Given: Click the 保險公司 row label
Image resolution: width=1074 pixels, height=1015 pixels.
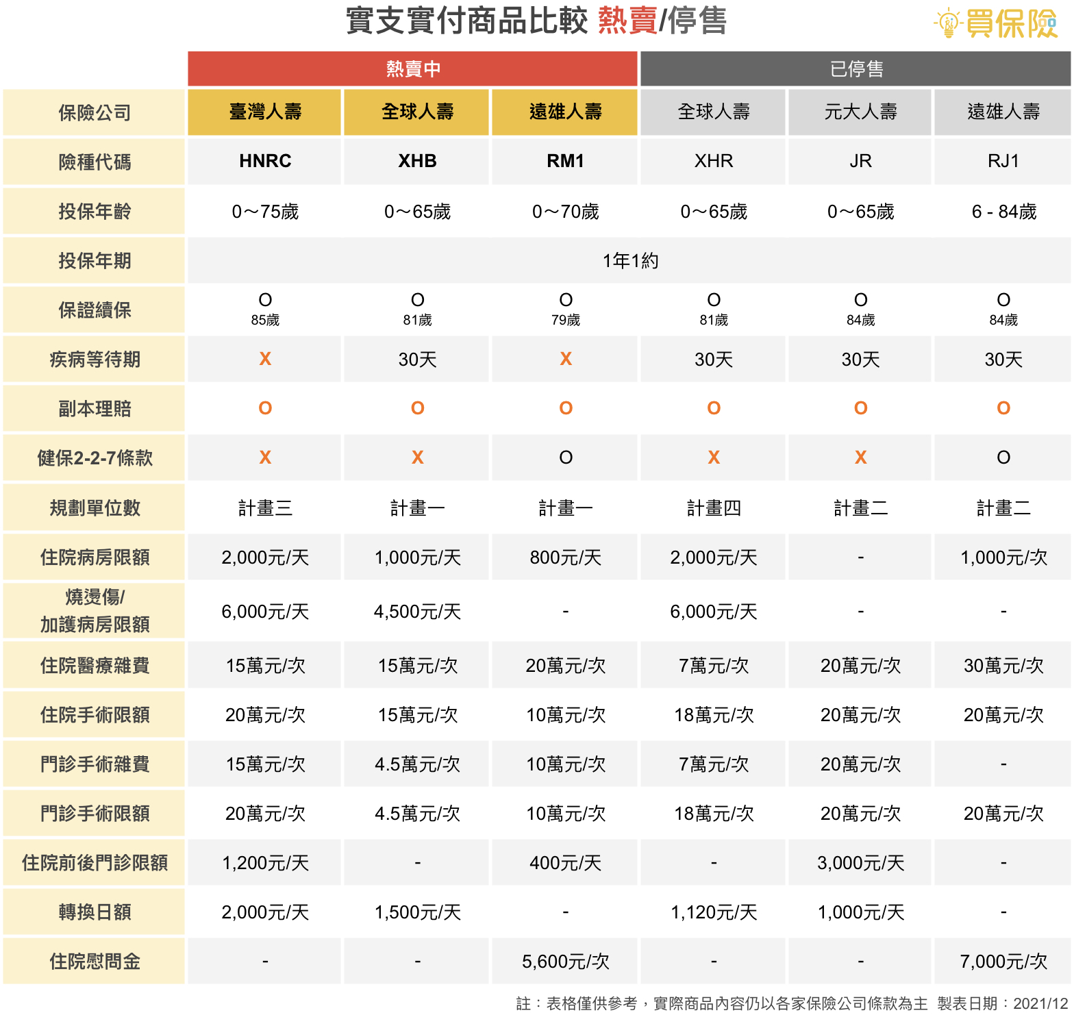Looking at the screenshot, I should (94, 112).
